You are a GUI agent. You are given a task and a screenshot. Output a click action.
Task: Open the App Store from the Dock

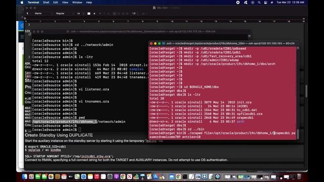coord(155,176)
